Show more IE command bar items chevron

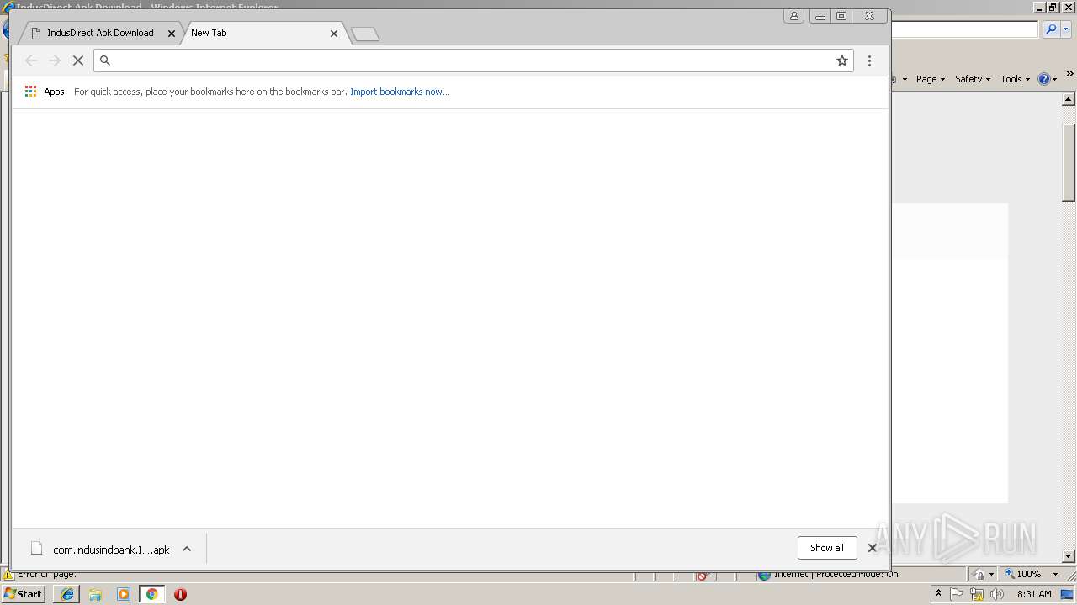point(1069,75)
